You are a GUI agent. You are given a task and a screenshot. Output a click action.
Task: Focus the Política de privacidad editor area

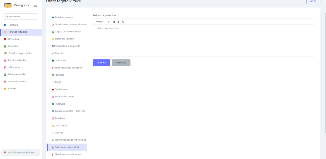click(x=203, y=40)
